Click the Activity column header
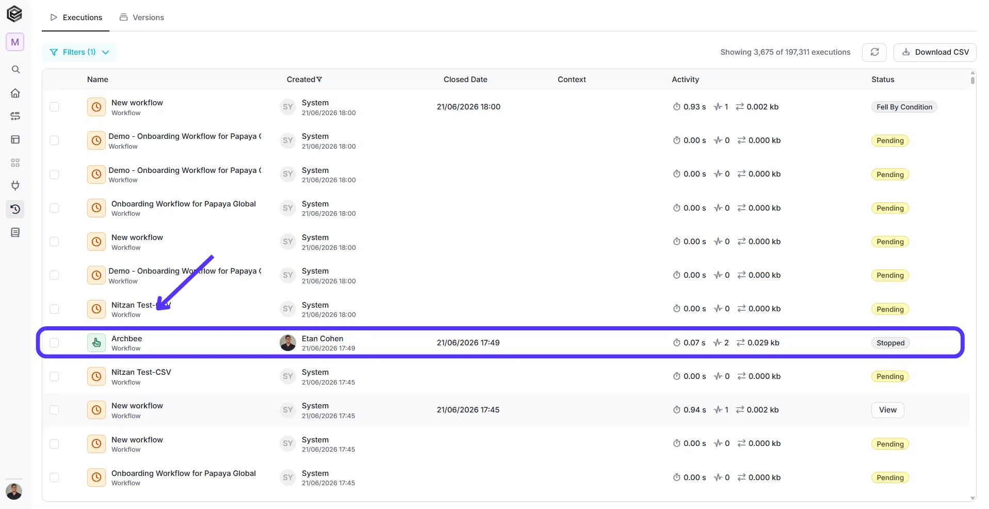This screenshot has height=509, width=989. click(685, 79)
